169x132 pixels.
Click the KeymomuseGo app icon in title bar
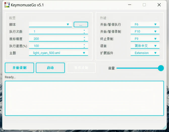[7, 5]
